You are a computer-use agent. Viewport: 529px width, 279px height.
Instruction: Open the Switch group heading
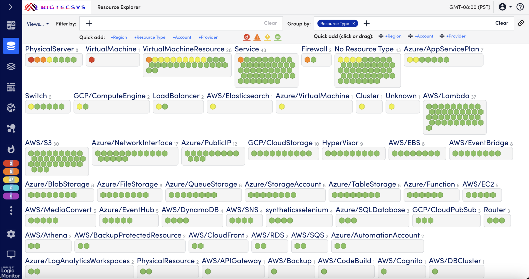pos(36,96)
